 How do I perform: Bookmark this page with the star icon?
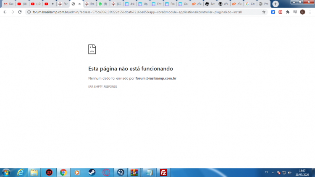coord(264,12)
